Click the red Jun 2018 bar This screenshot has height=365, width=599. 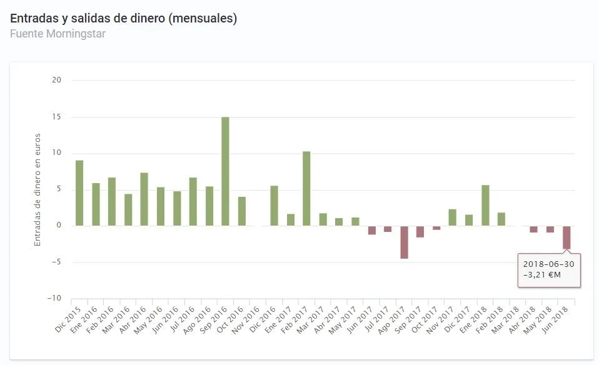(566, 237)
